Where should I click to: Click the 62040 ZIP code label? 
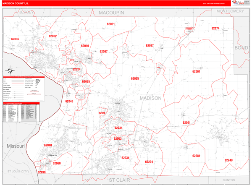click(x=48, y=145)
